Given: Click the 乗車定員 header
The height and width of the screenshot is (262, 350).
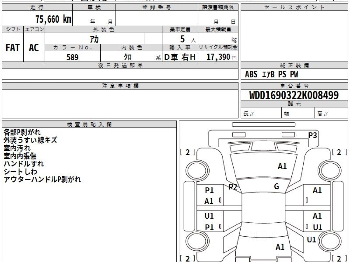Looking at the screenshot, I should pos(180,29).
